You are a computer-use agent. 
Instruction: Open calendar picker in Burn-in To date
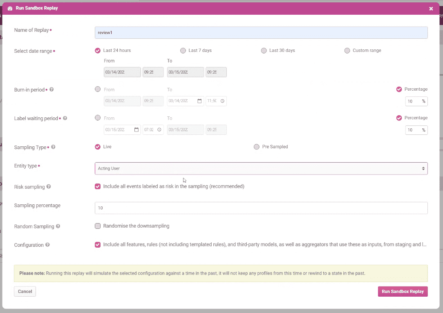pos(199,101)
